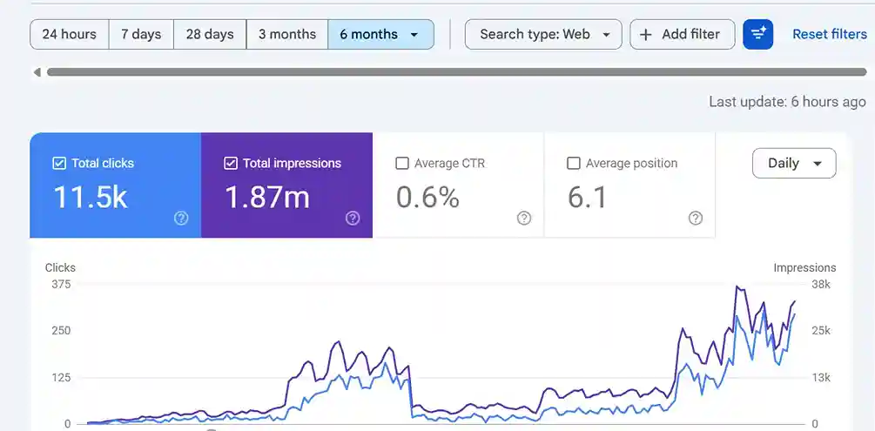Click the horizontal scrollbar track
Screen dimensions: 875x431
[456, 72]
